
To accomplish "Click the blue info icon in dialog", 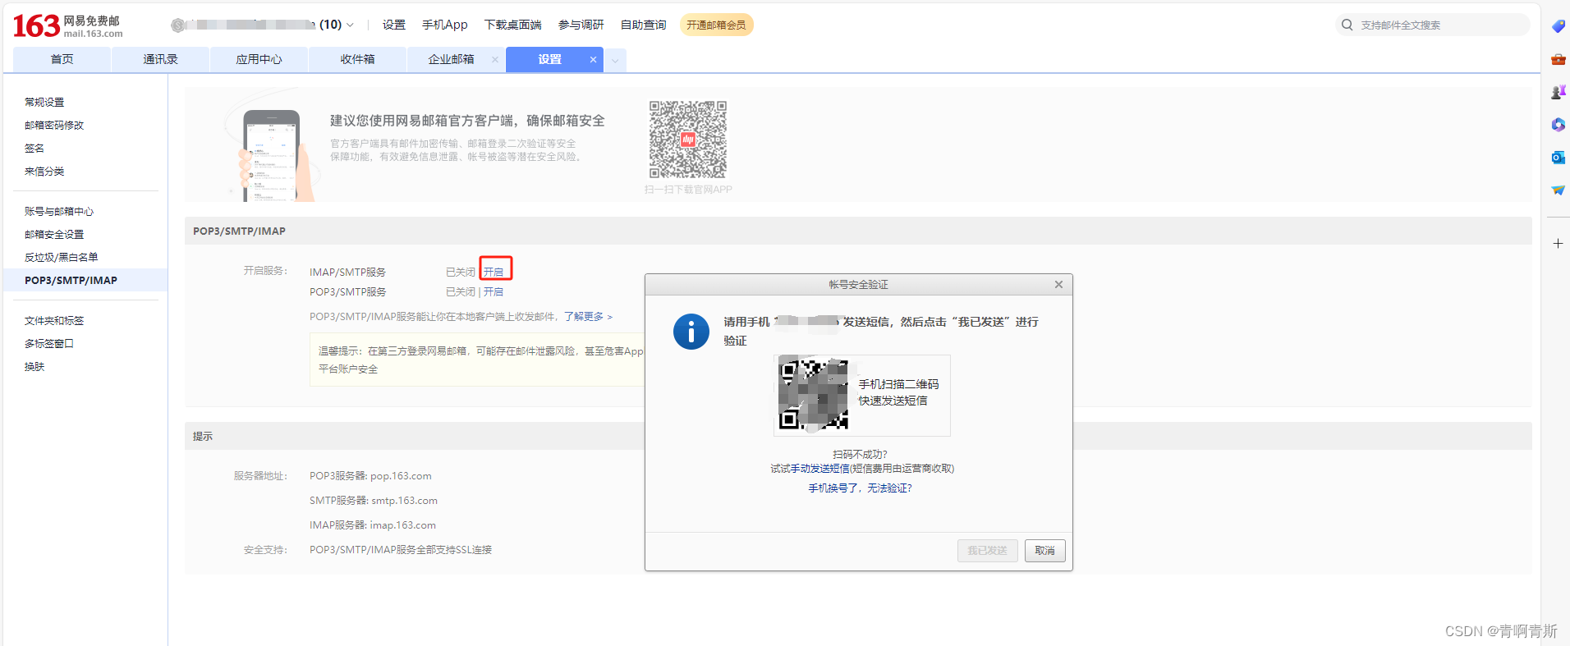I will (x=691, y=332).
